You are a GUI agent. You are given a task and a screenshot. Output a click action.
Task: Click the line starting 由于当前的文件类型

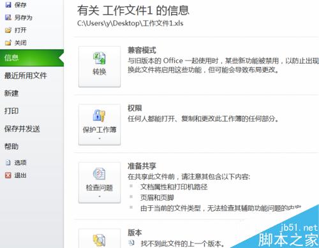[x=221, y=208]
